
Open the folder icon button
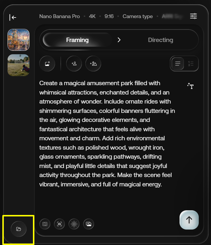tap(19, 229)
